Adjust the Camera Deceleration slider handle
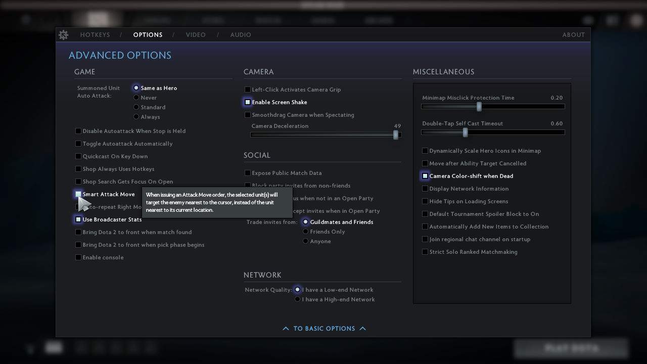The width and height of the screenshot is (647, 364). pos(396,134)
